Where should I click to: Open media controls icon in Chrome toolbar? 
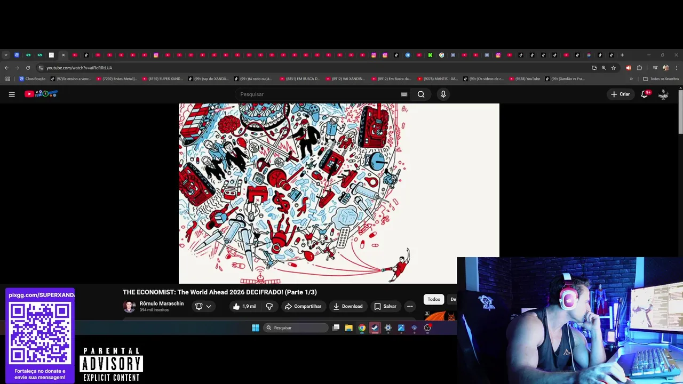[655, 68]
